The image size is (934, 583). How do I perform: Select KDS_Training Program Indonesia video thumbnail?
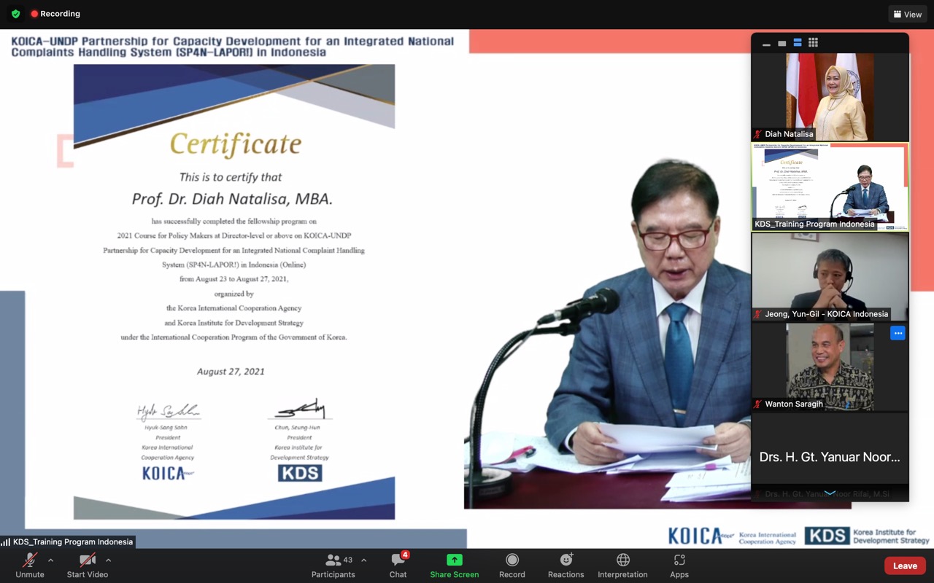[830, 187]
